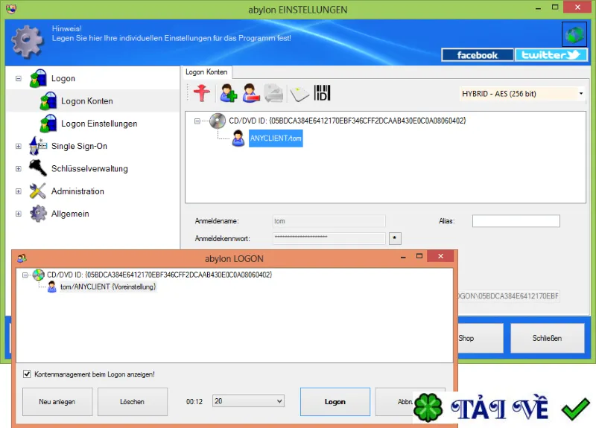Select tom/ANYCLIENT (Voreinstellung) entry
Image resolution: width=596 pixels, height=428 pixels.
click(108, 287)
